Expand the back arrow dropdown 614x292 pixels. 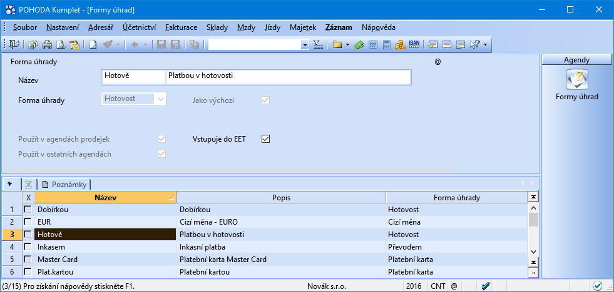pos(146,45)
